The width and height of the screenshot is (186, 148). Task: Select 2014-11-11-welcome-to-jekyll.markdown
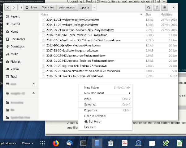click(109, 20)
